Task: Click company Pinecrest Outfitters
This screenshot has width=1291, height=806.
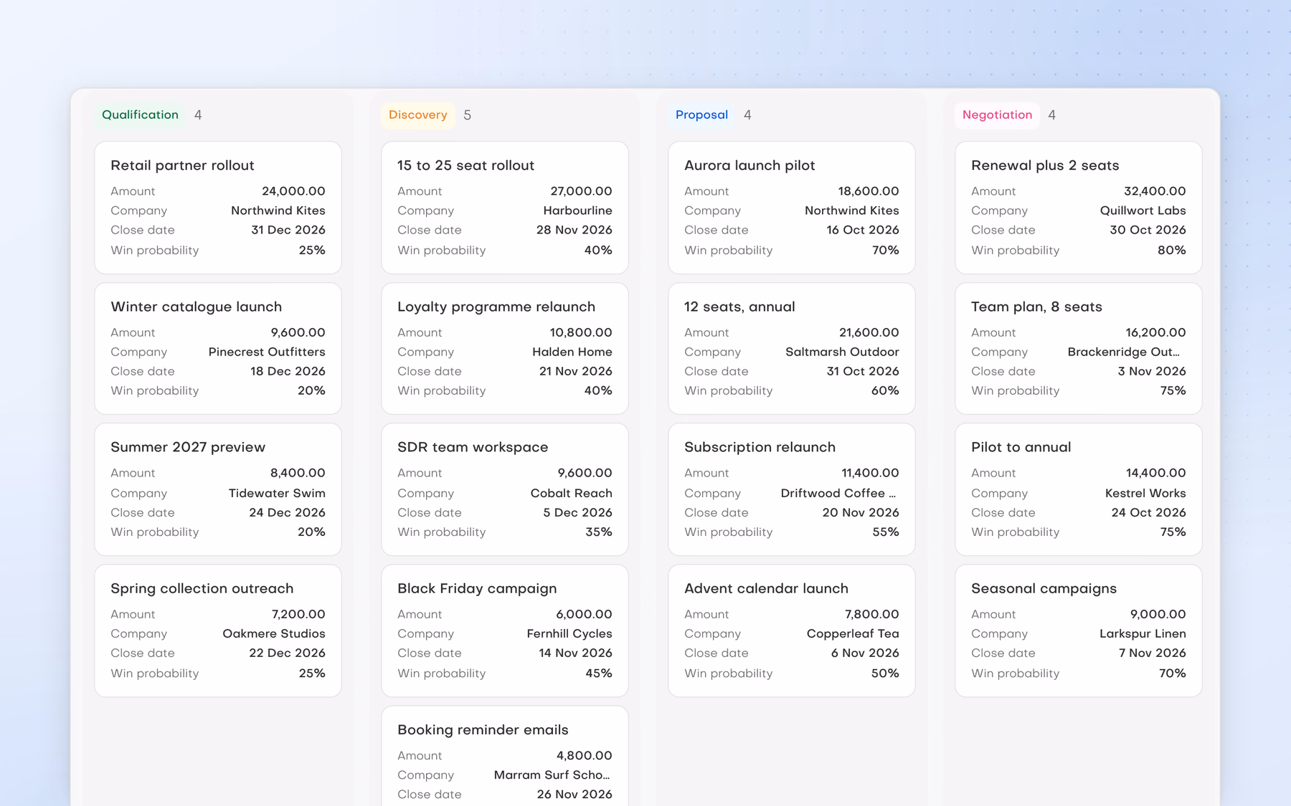Action: [267, 352]
